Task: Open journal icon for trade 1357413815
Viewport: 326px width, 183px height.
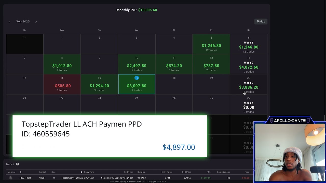Action: (x=11, y=178)
